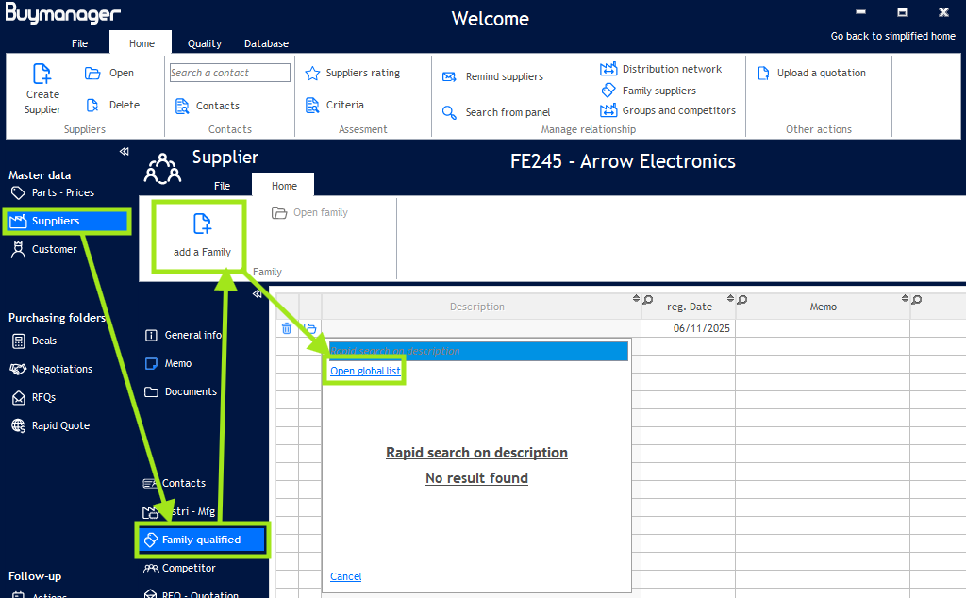Click the Upload a quotation icon
Image resolution: width=966 pixels, height=598 pixels.
[x=763, y=74]
